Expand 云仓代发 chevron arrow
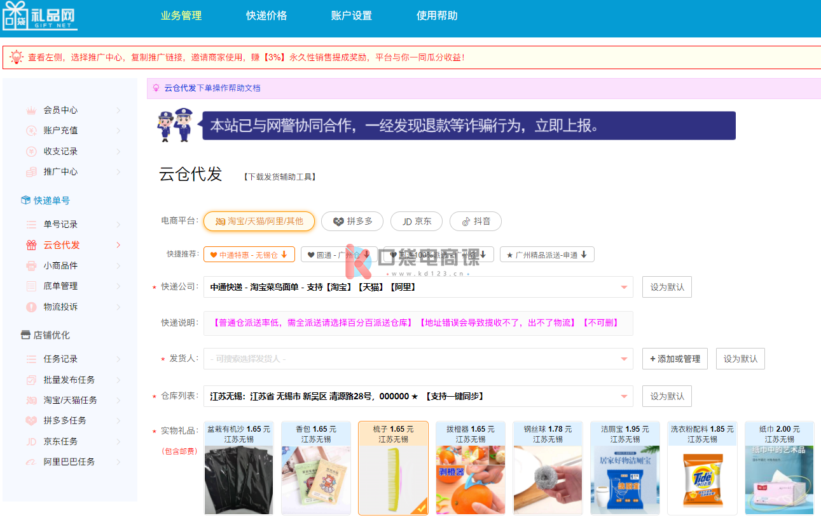This screenshot has height=525, width=821. coord(119,245)
